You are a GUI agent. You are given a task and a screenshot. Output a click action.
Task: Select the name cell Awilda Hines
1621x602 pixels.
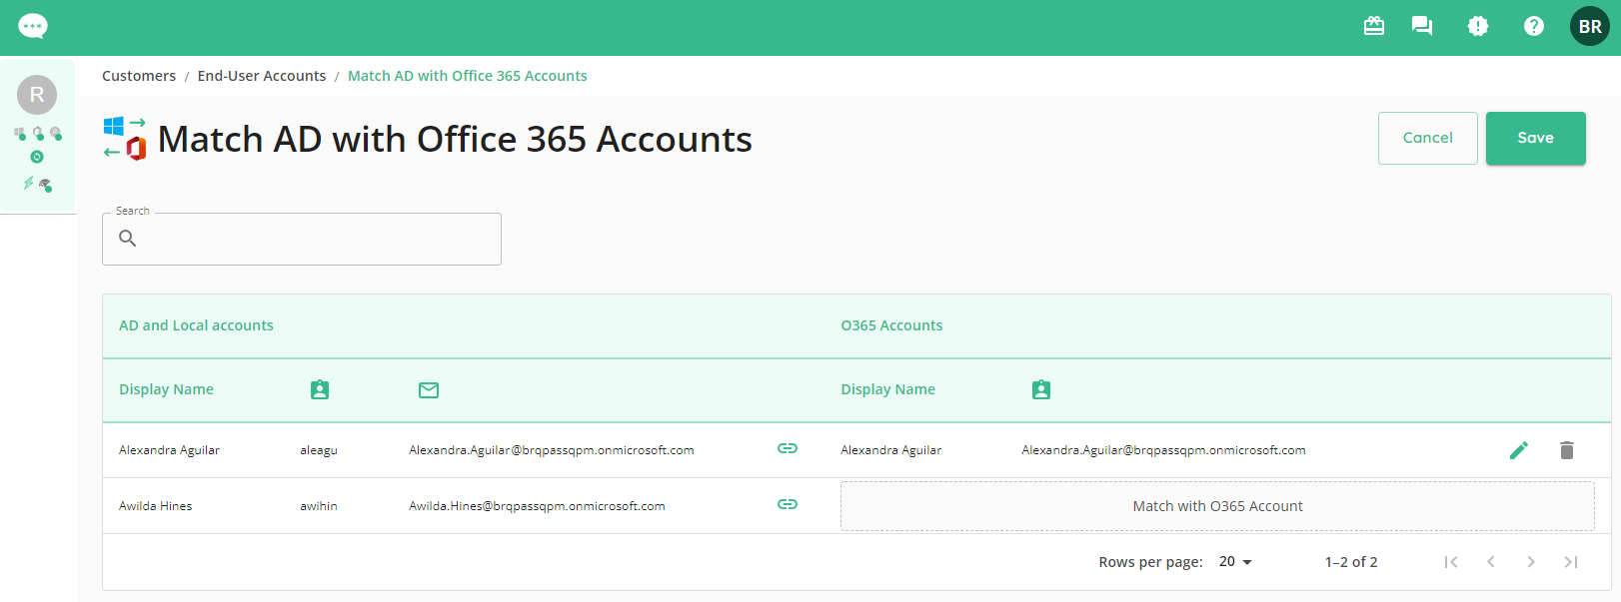click(156, 506)
